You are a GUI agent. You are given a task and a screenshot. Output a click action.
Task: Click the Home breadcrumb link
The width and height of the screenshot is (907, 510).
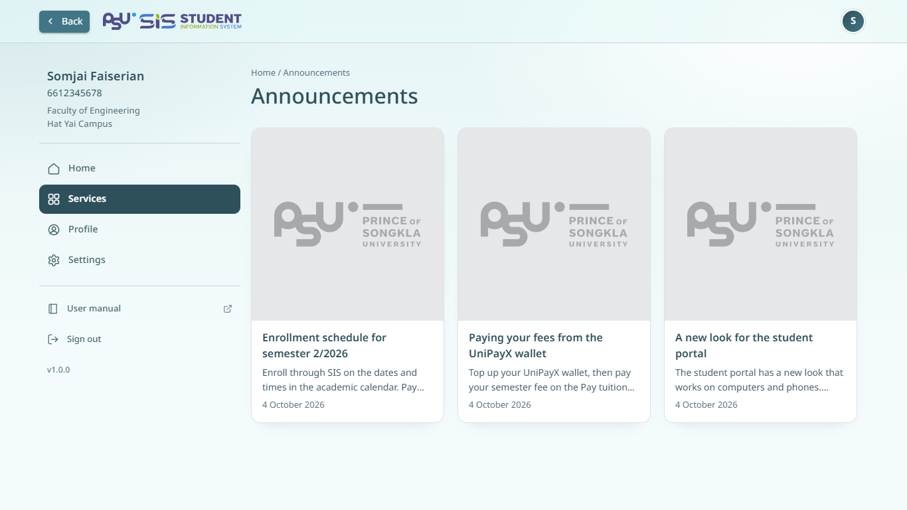(x=263, y=73)
